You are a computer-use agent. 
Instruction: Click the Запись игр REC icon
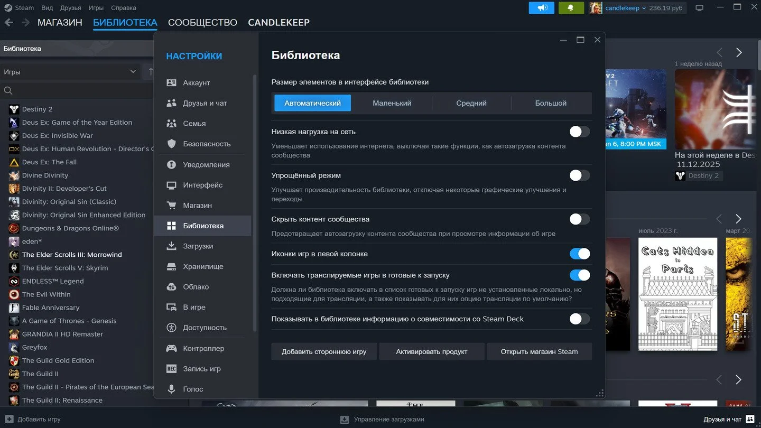(171, 369)
